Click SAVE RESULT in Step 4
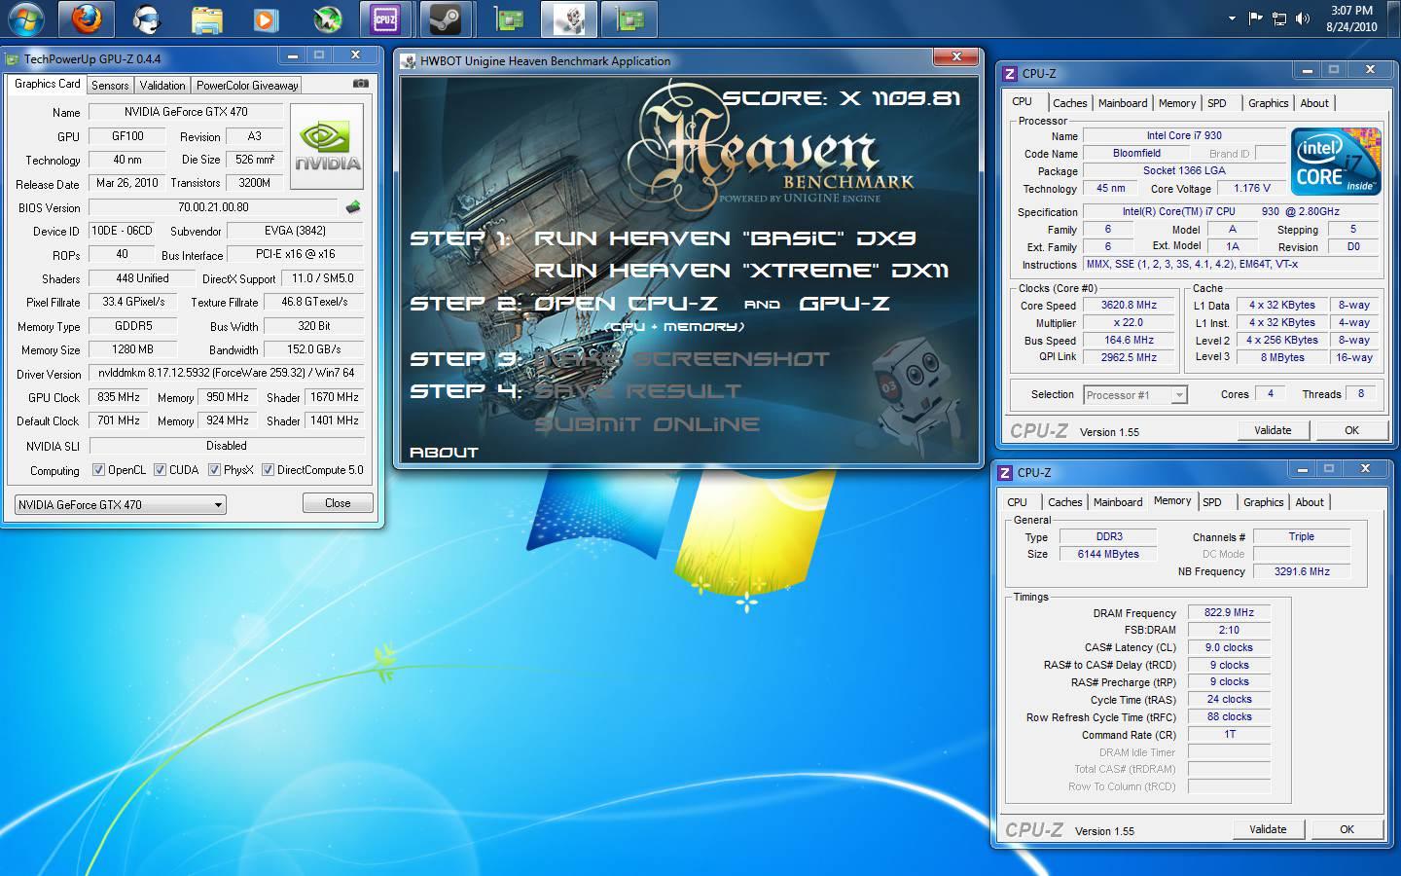 pos(637,391)
